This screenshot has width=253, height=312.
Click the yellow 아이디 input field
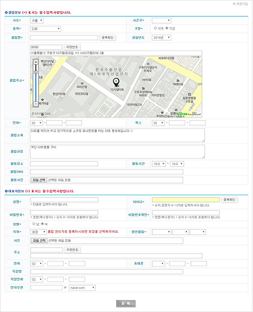tap(186, 200)
